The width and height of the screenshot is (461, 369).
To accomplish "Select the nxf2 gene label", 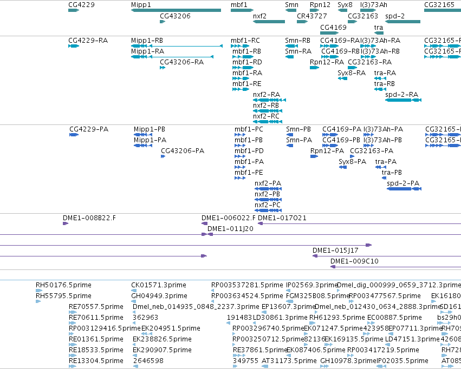I will coord(259,16).
